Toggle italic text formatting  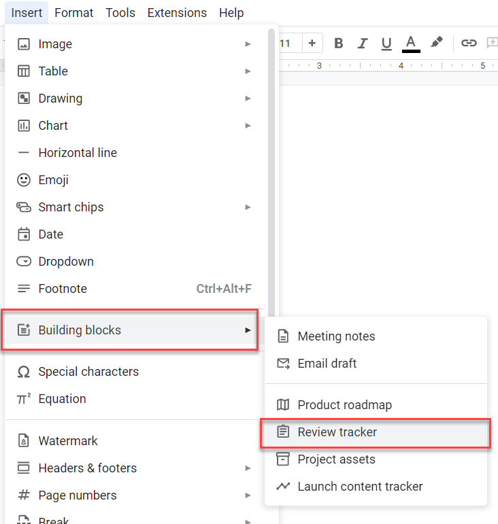363,43
